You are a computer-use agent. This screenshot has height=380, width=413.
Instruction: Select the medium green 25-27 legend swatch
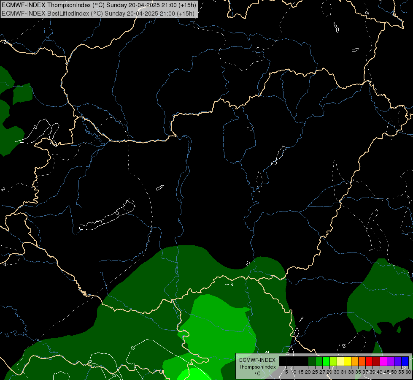pos(319,361)
